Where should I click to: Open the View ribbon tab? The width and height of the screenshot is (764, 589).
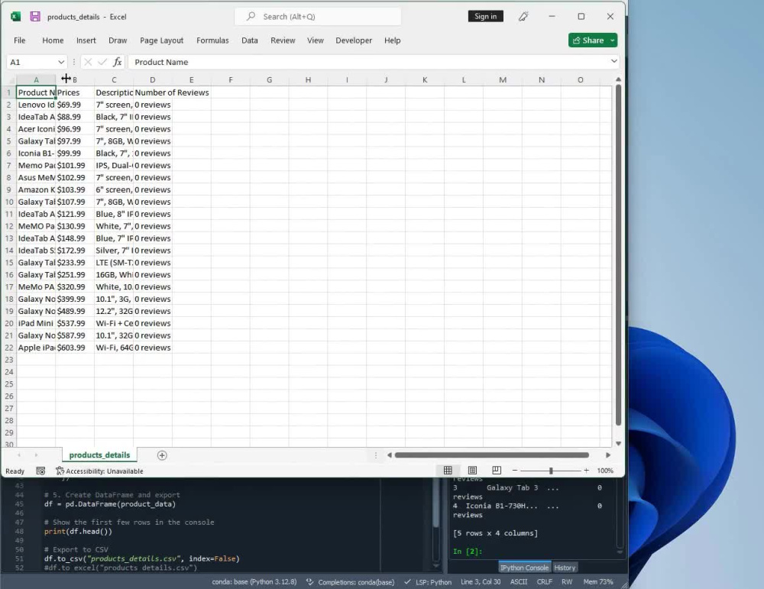316,40
